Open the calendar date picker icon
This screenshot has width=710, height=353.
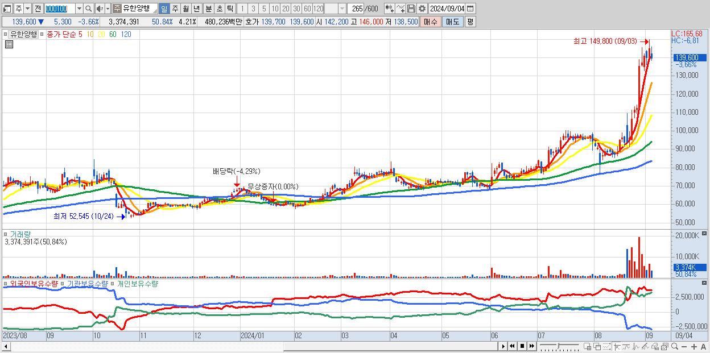[470, 9]
